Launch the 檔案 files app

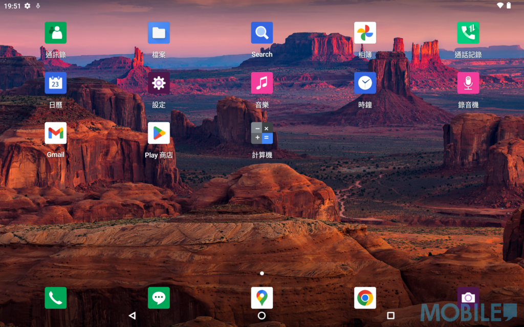[159, 33]
